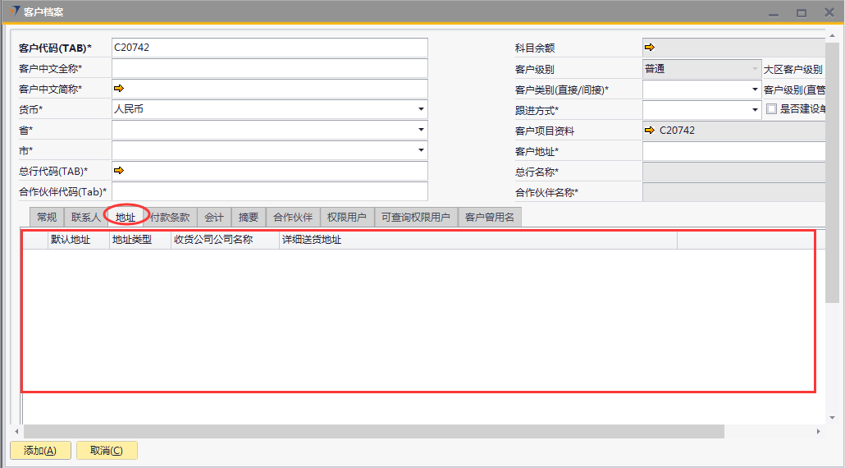Open the 科目余额 link arrow
Screen dimensions: 845x468
pyautogui.click(x=649, y=48)
